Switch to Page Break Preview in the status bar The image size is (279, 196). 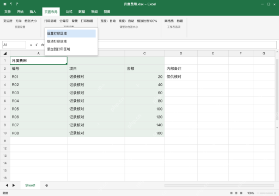241,193
